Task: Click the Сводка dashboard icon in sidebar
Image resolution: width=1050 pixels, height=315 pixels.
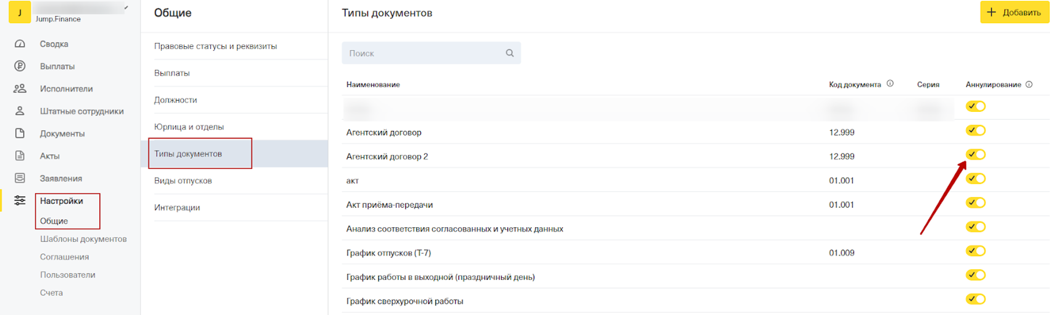Action: tap(20, 44)
